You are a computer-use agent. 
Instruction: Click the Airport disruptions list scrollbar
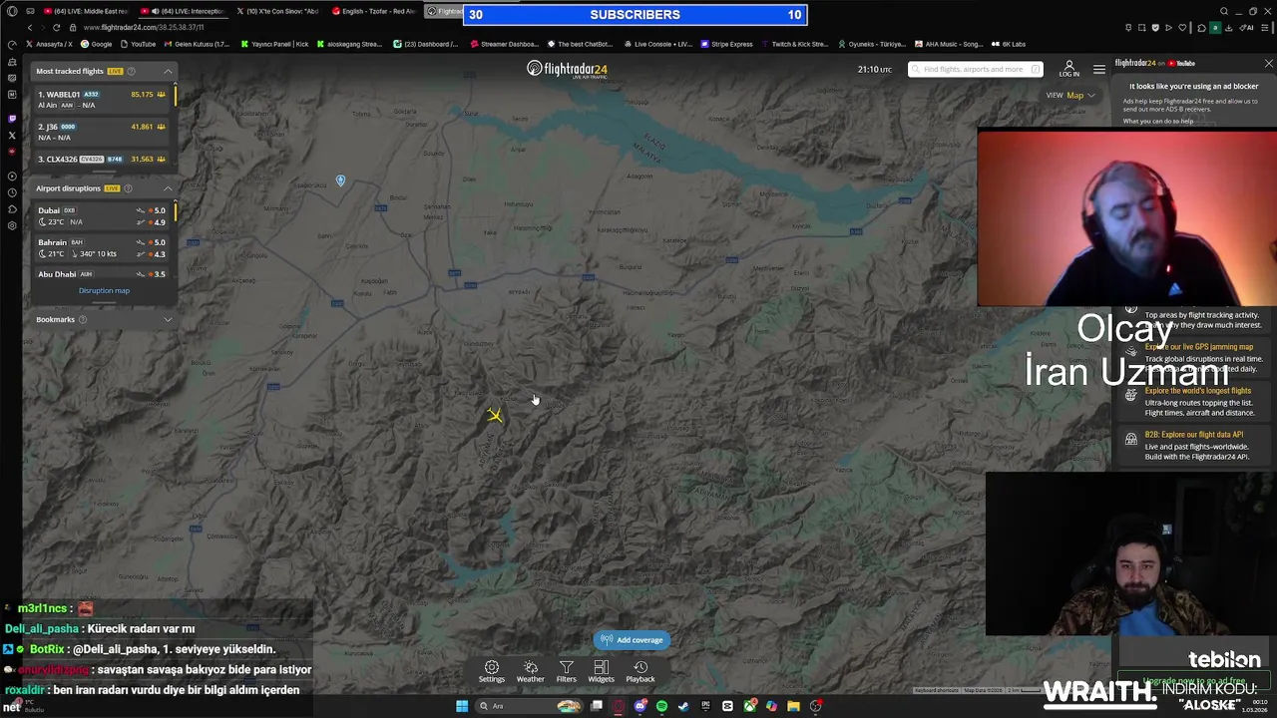176,210
